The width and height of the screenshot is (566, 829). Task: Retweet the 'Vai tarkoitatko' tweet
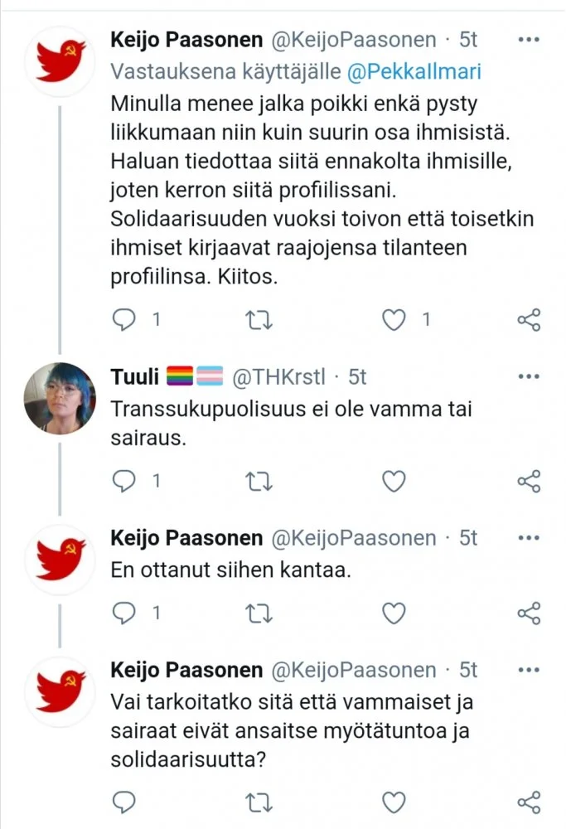pos(259,802)
